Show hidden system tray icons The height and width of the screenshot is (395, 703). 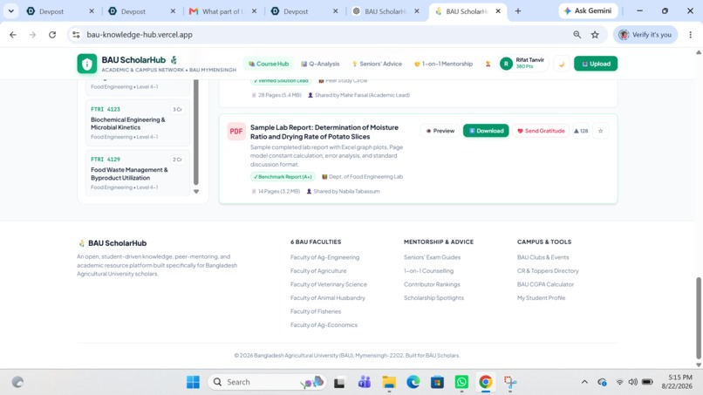point(584,382)
